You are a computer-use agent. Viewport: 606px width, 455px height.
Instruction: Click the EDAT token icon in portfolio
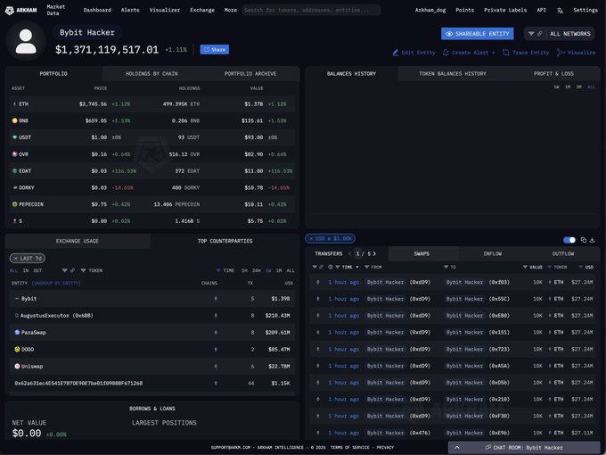tap(14, 170)
